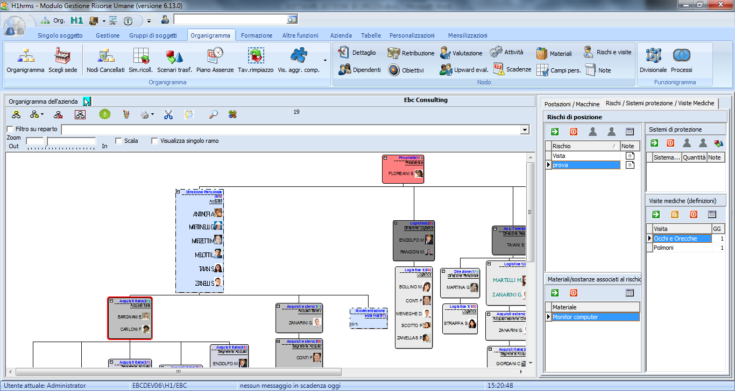This screenshot has width=735, height=391.
Task: Click the green exclamation badge icon
Action: [104, 114]
